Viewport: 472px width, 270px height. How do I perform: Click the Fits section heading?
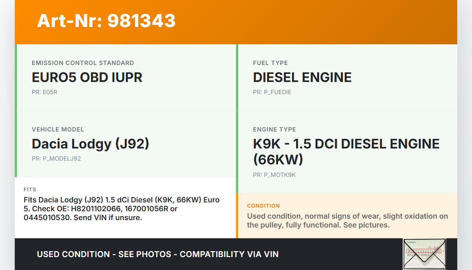click(30, 189)
